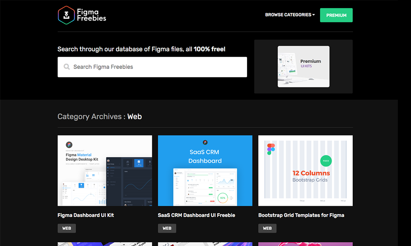Click WEB tag under Figma Dashboard UI Kit
The height and width of the screenshot is (246, 411).
67,228
